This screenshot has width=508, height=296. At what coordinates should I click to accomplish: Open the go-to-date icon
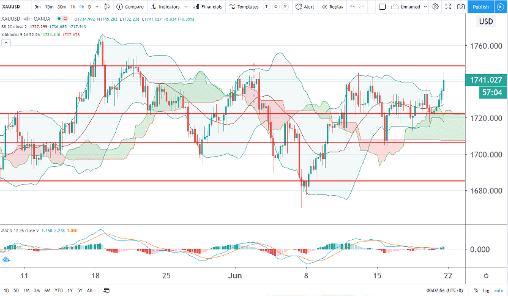(106, 290)
